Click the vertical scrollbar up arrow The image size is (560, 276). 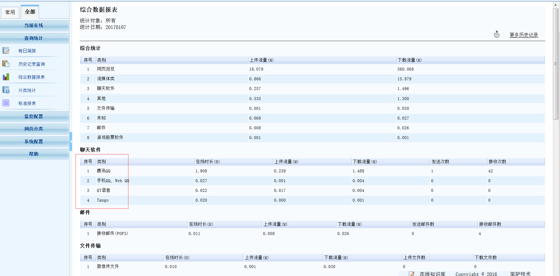click(x=556, y=5)
